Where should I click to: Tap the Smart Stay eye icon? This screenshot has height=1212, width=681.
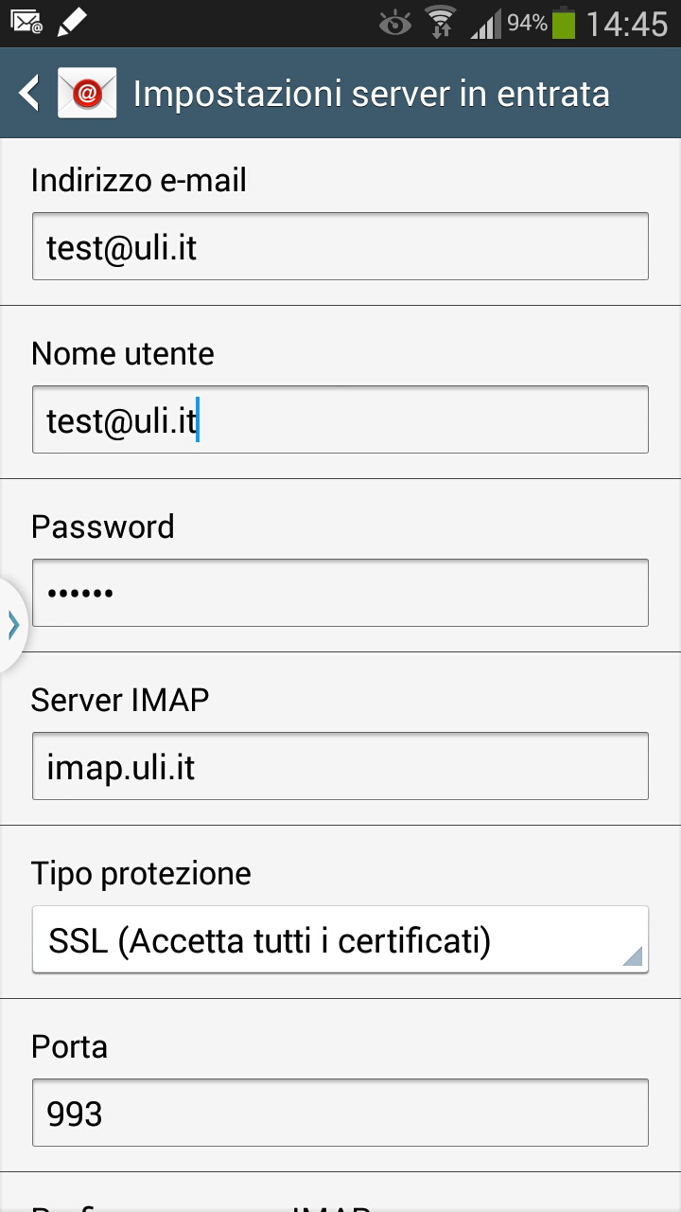(394, 23)
